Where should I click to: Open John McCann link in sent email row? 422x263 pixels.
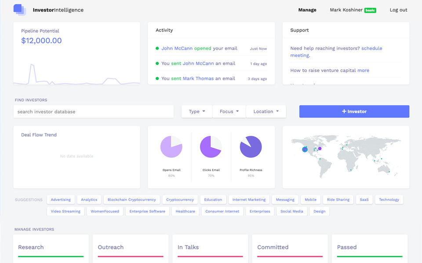coord(198,63)
